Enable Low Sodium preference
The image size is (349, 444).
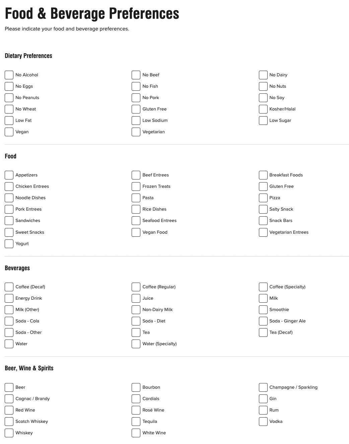[136, 120]
